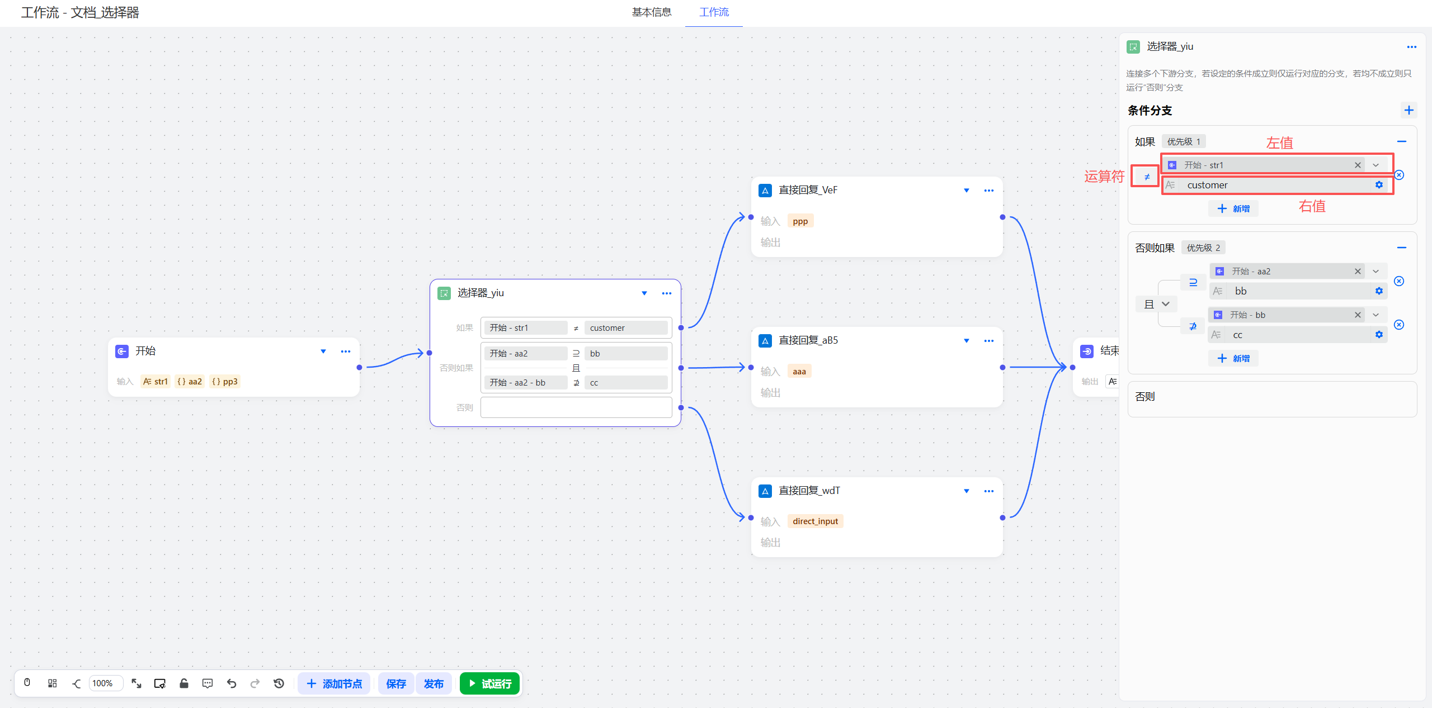The height and width of the screenshot is (708, 1432).
Task: Redo an action in bottom toolbar
Action: [255, 683]
